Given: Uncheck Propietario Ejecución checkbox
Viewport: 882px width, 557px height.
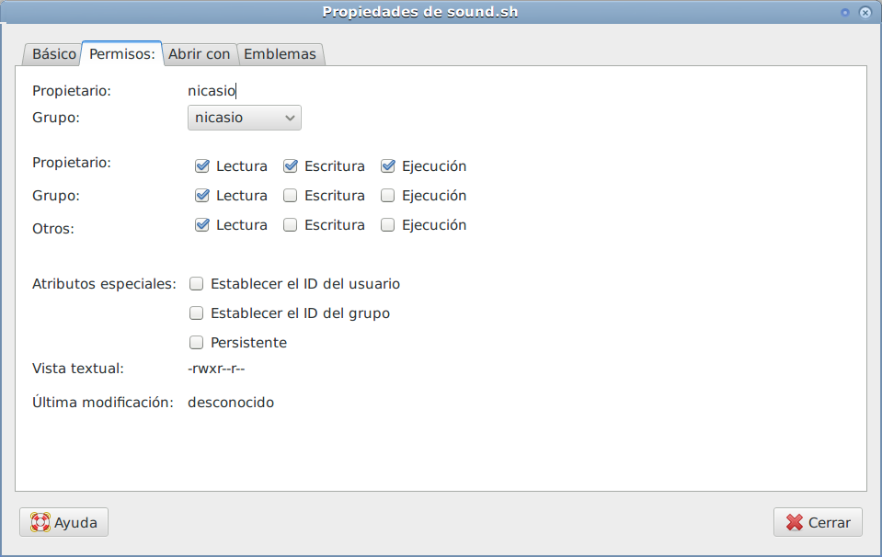Looking at the screenshot, I should click(x=388, y=166).
